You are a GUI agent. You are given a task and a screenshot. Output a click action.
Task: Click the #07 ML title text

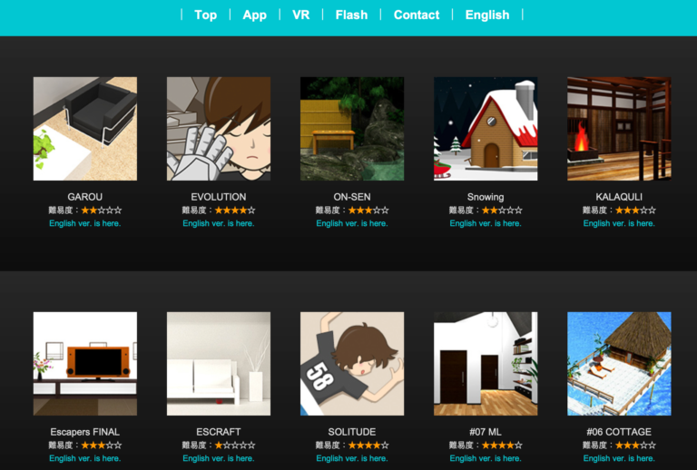486,432
